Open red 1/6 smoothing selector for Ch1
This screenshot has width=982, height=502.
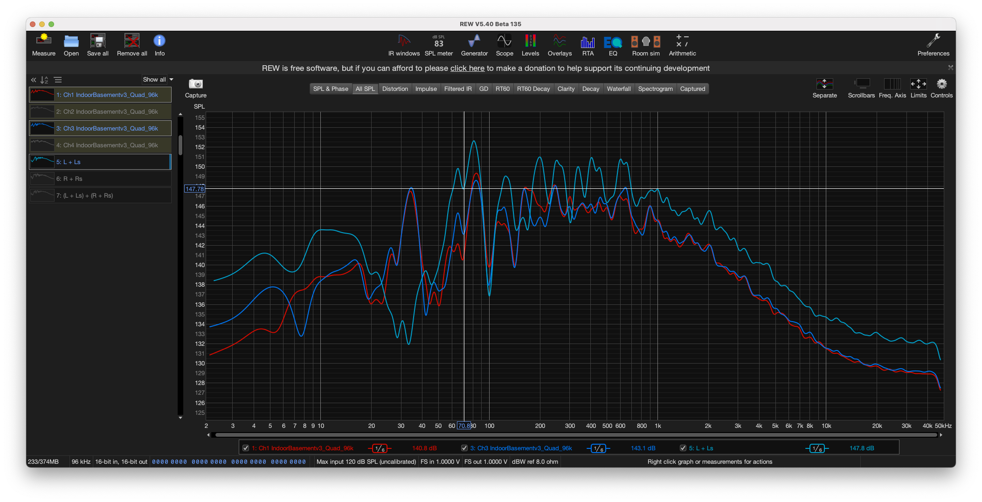(x=380, y=448)
